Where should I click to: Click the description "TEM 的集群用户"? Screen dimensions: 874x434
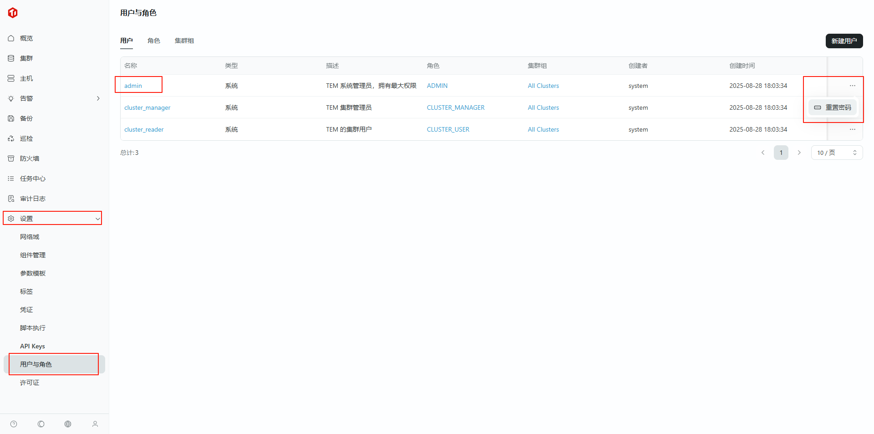tap(349, 129)
